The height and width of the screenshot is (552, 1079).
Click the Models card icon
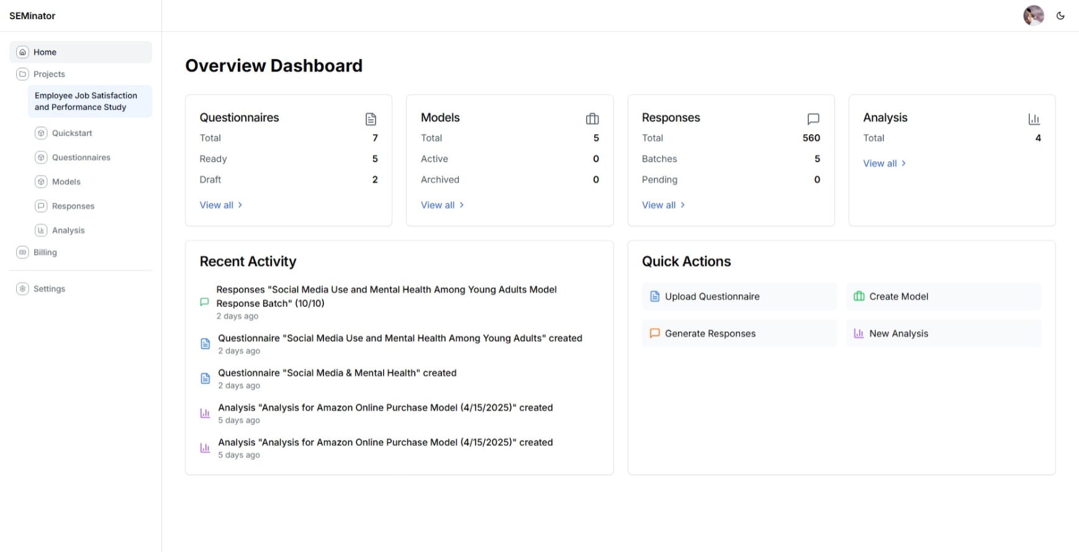pyautogui.click(x=592, y=119)
